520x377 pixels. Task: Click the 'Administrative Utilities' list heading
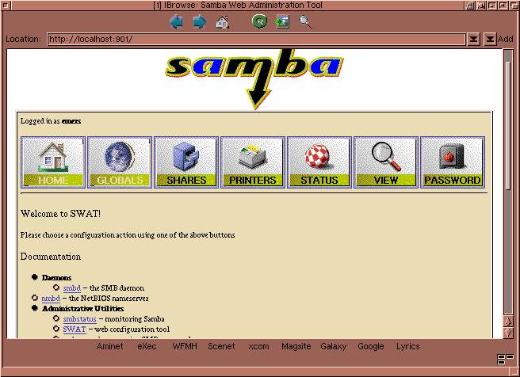pyautogui.click(x=83, y=308)
